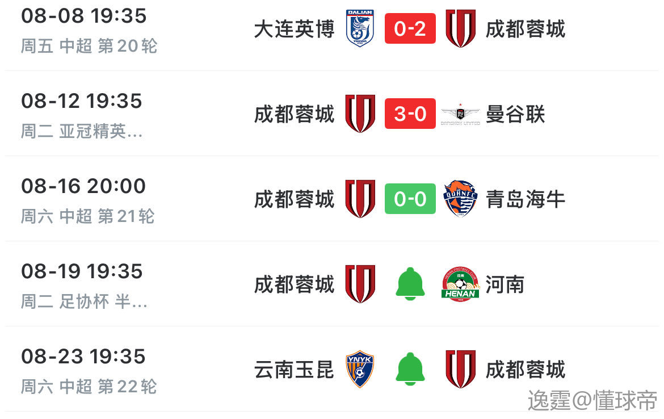
Task: Click Chengdu Rongcheng crest in 08-12 match
Action: pos(360,114)
